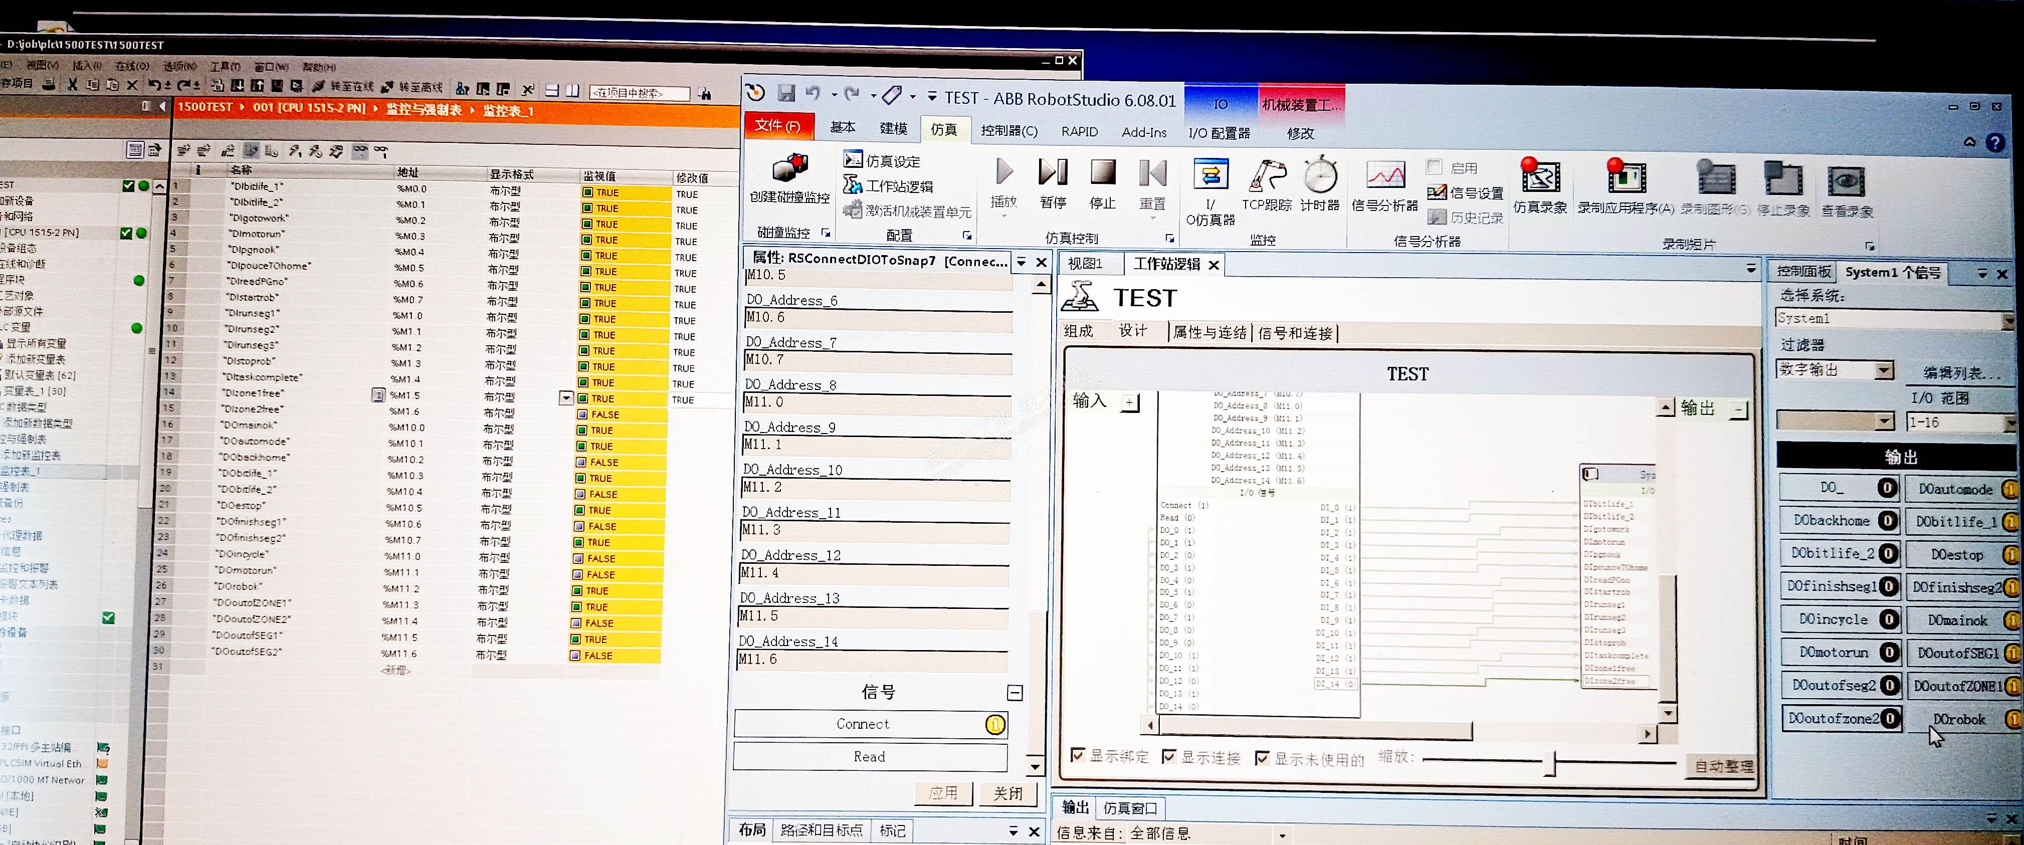This screenshot has width=2024, height=845.
Task: Open the Digital Output filter dropdown
Action: tap(1883, 371)
